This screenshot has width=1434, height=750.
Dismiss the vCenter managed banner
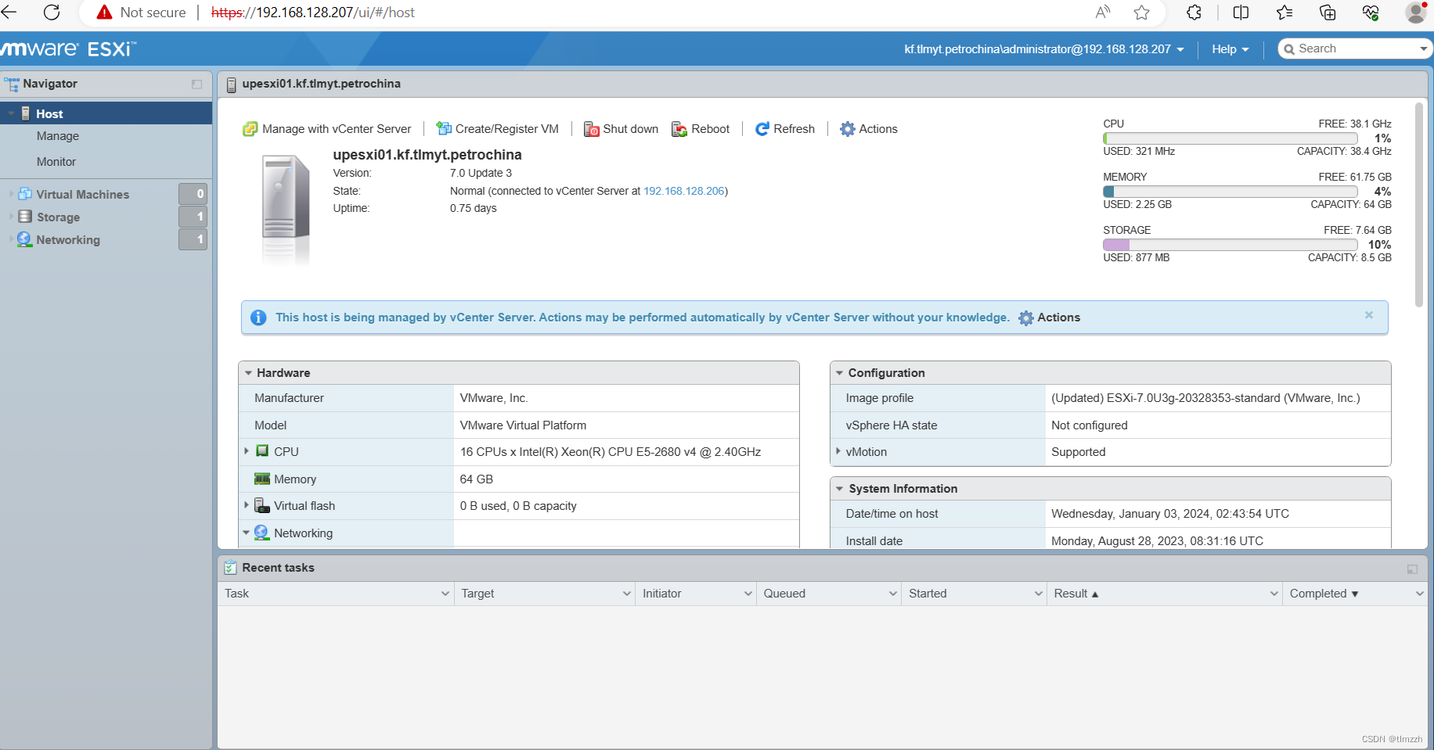pos(1369,315)
